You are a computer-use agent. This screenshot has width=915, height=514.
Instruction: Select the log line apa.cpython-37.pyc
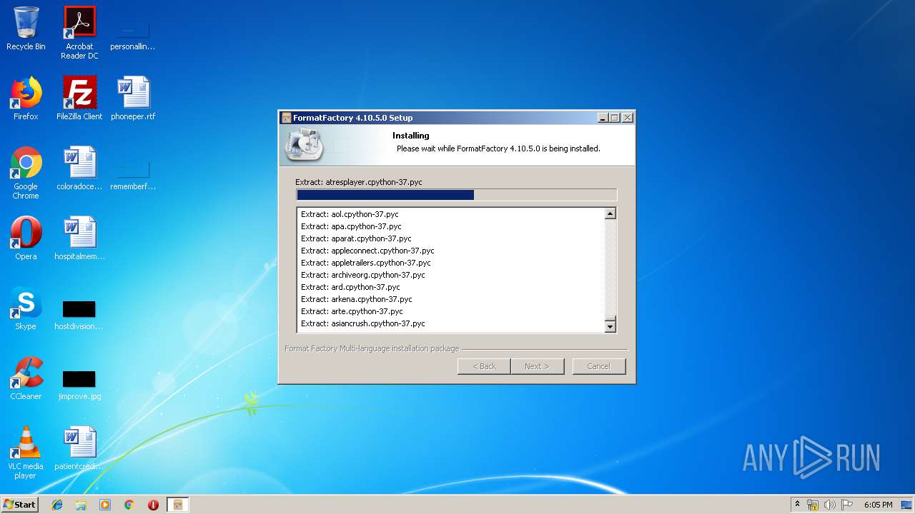(x=351, y=226)
